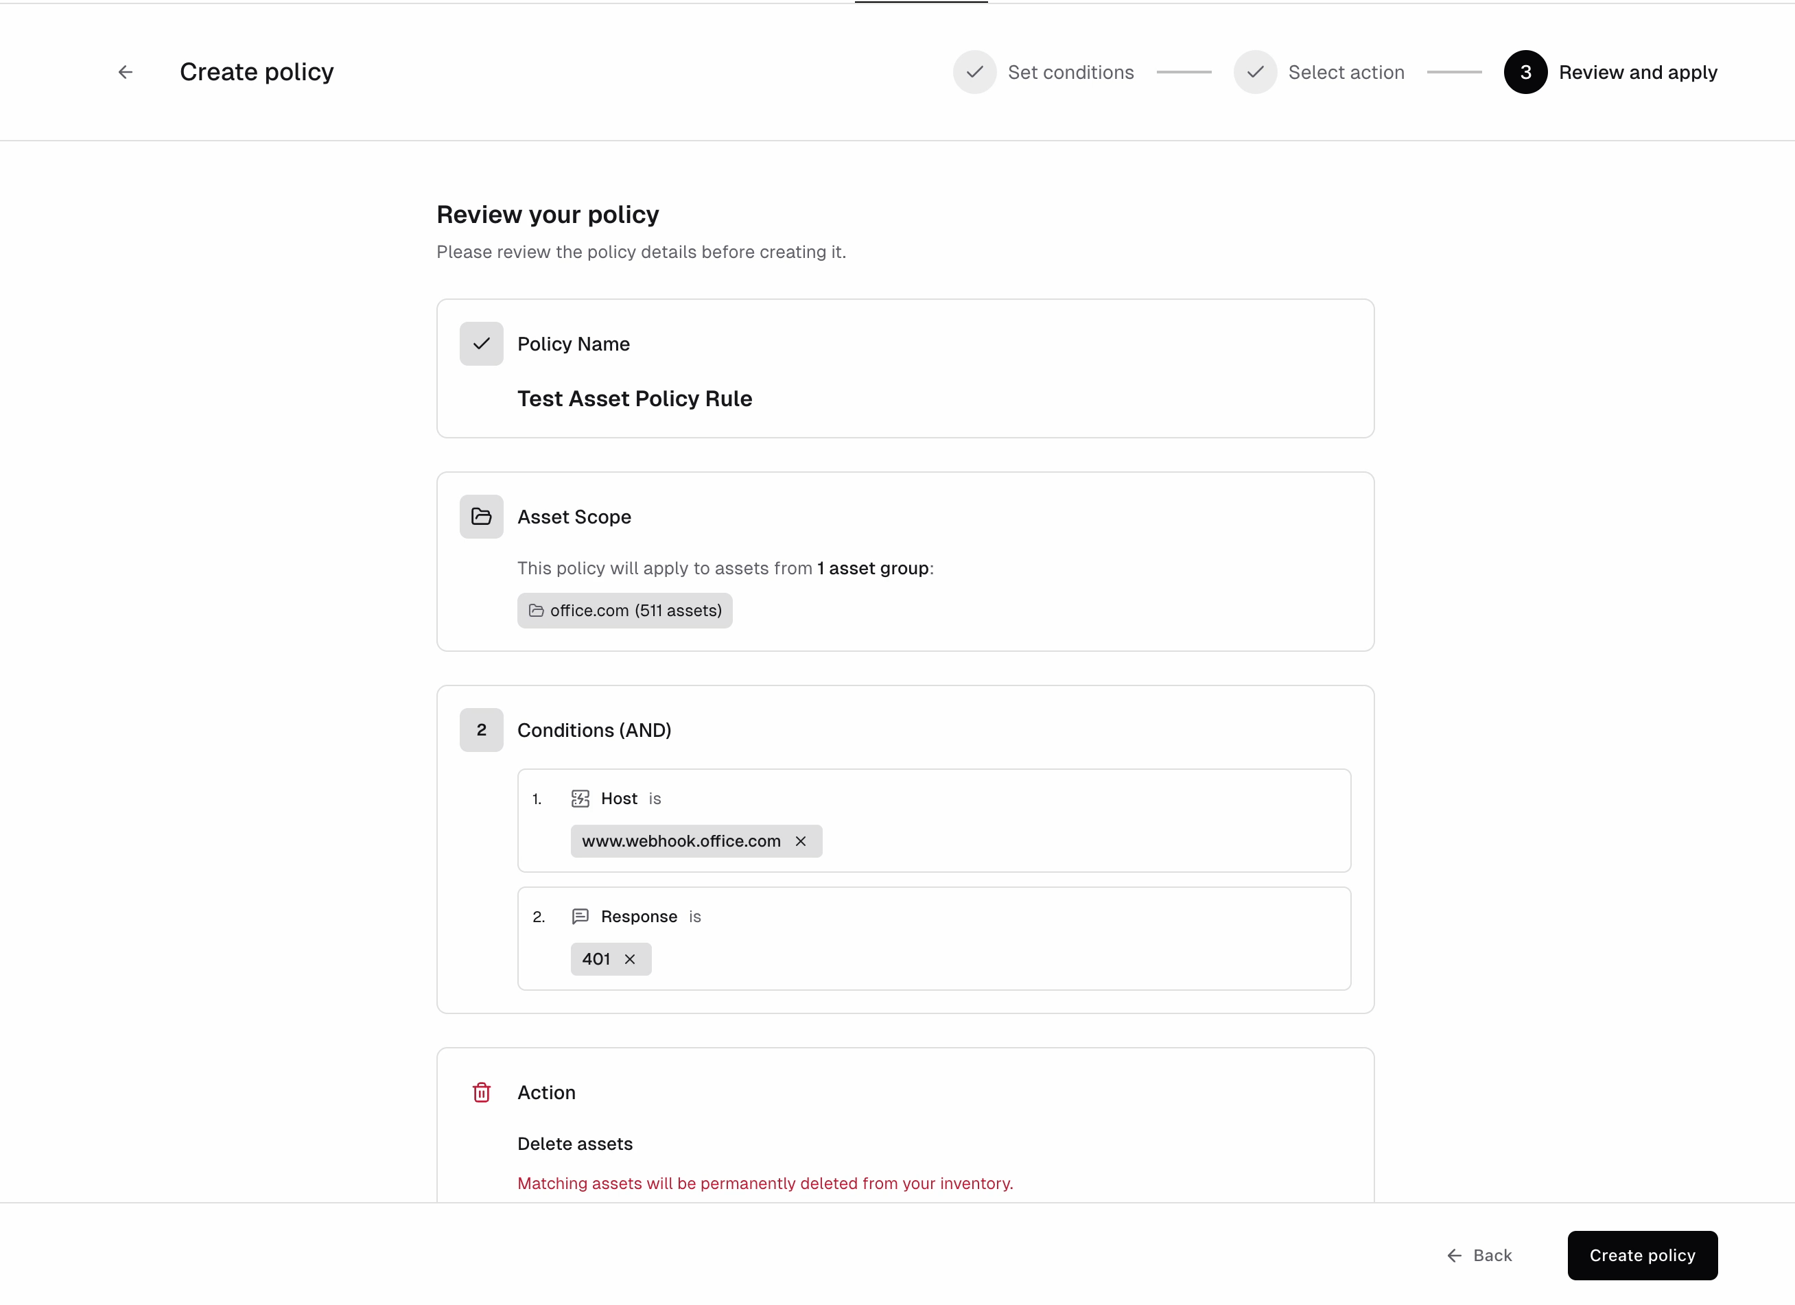Screen dimensions: 1795x1305
Task: Select the Review and apply step label
Action: (1639, 71)
